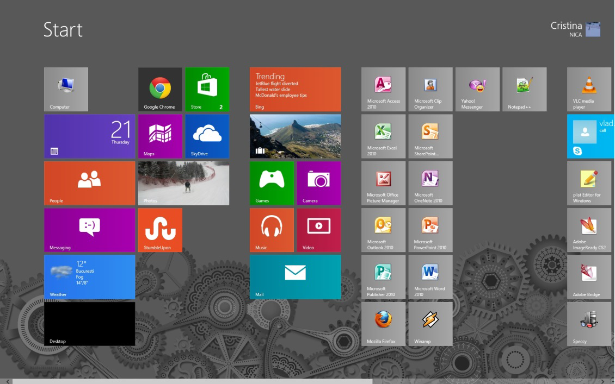Launch Microsoft Outlook 2010

(x=383, y=230)
